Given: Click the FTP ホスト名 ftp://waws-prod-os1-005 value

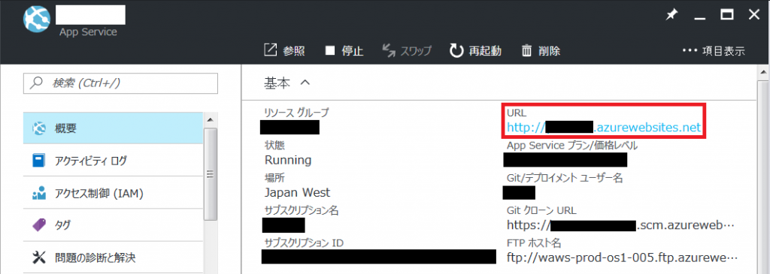Looking at the screenshot, I should (622, 257).
